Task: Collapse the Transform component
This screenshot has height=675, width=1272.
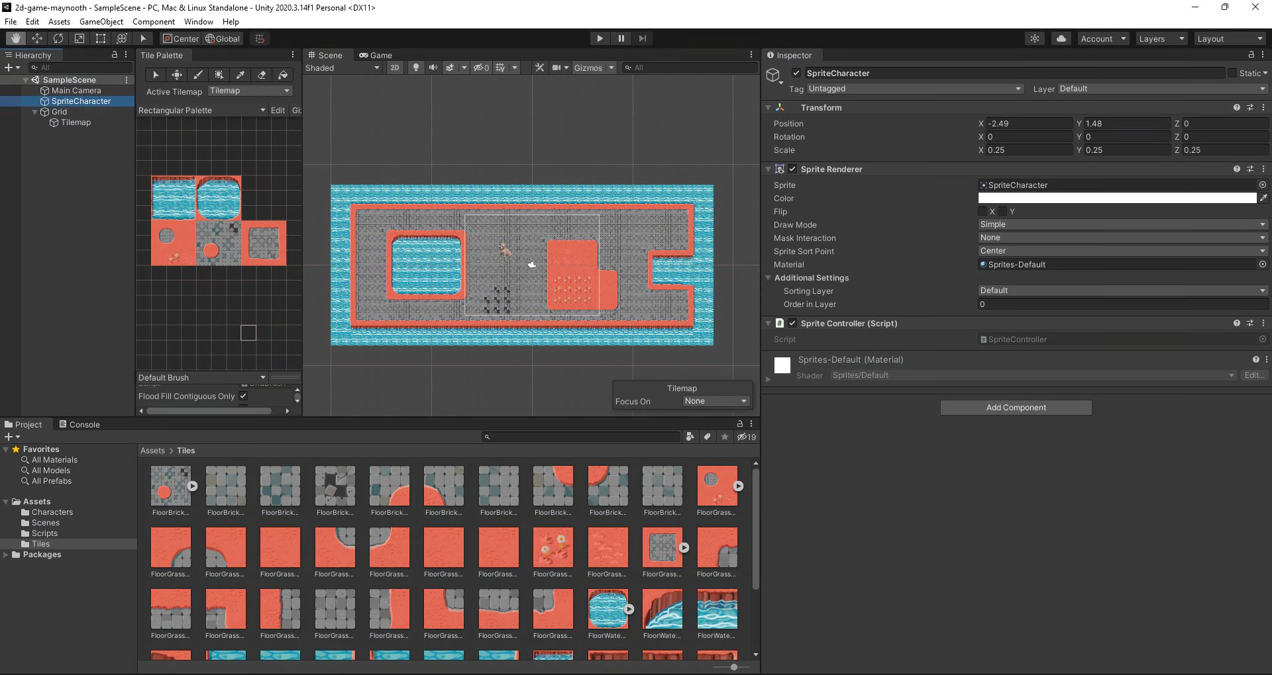Action: (768, 107)
